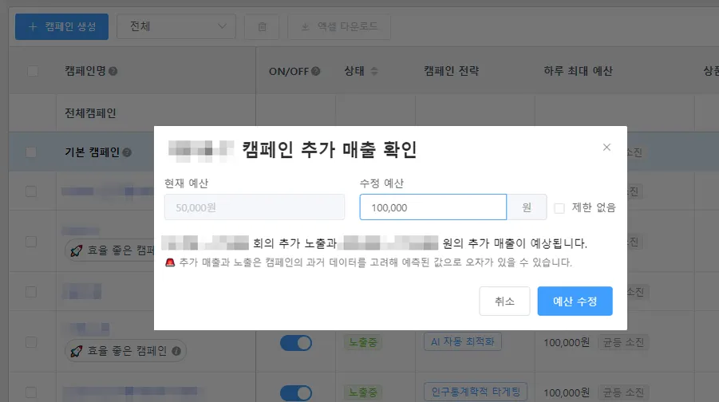This screenshot has width=719, height=402.
Task: Open help icon beside 기본 캠페인
Action: (127, 152)
